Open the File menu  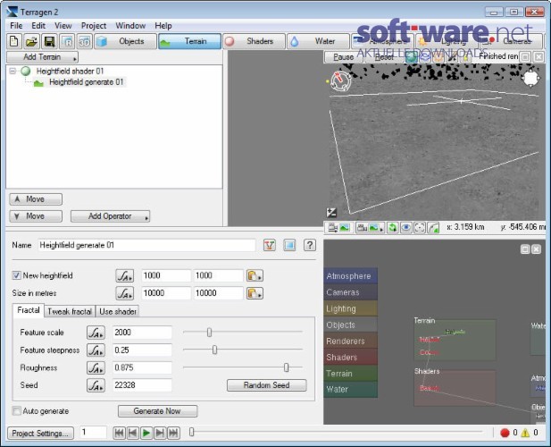16,26
